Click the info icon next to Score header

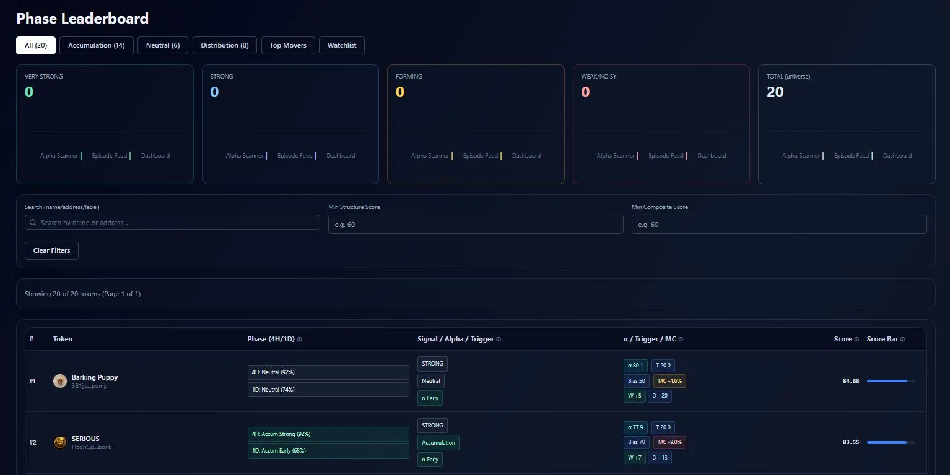[858, 339]
